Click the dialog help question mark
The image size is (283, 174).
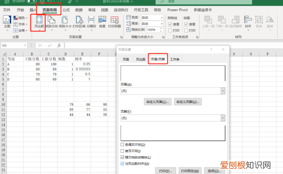211,49
